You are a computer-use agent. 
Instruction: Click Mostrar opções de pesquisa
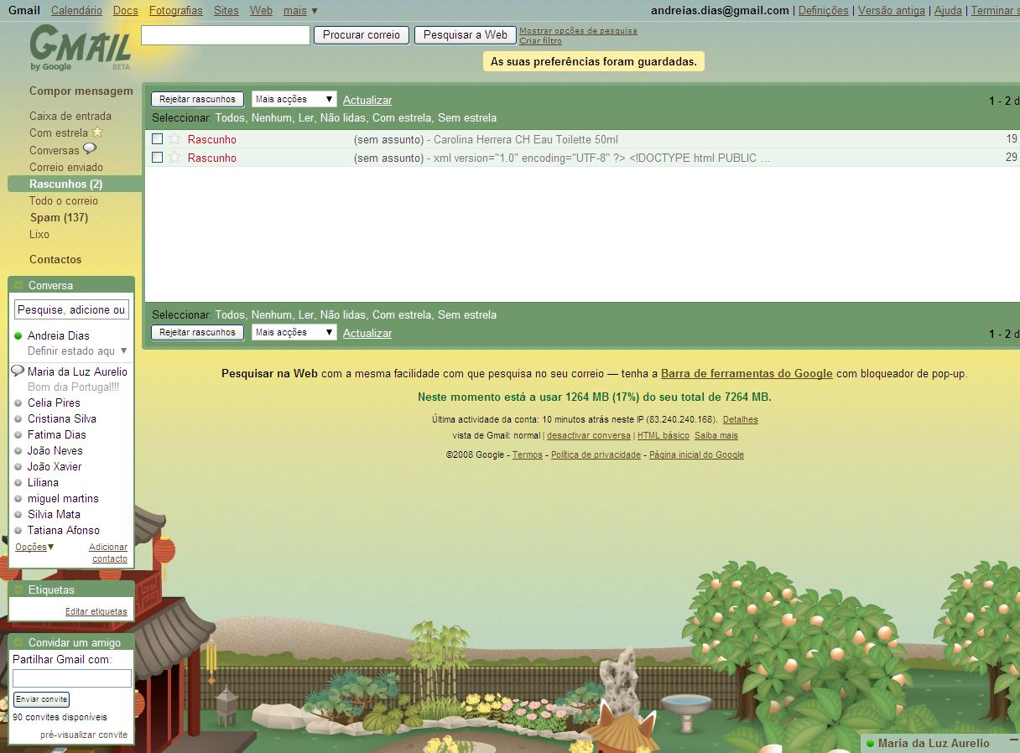coord(578,31)
